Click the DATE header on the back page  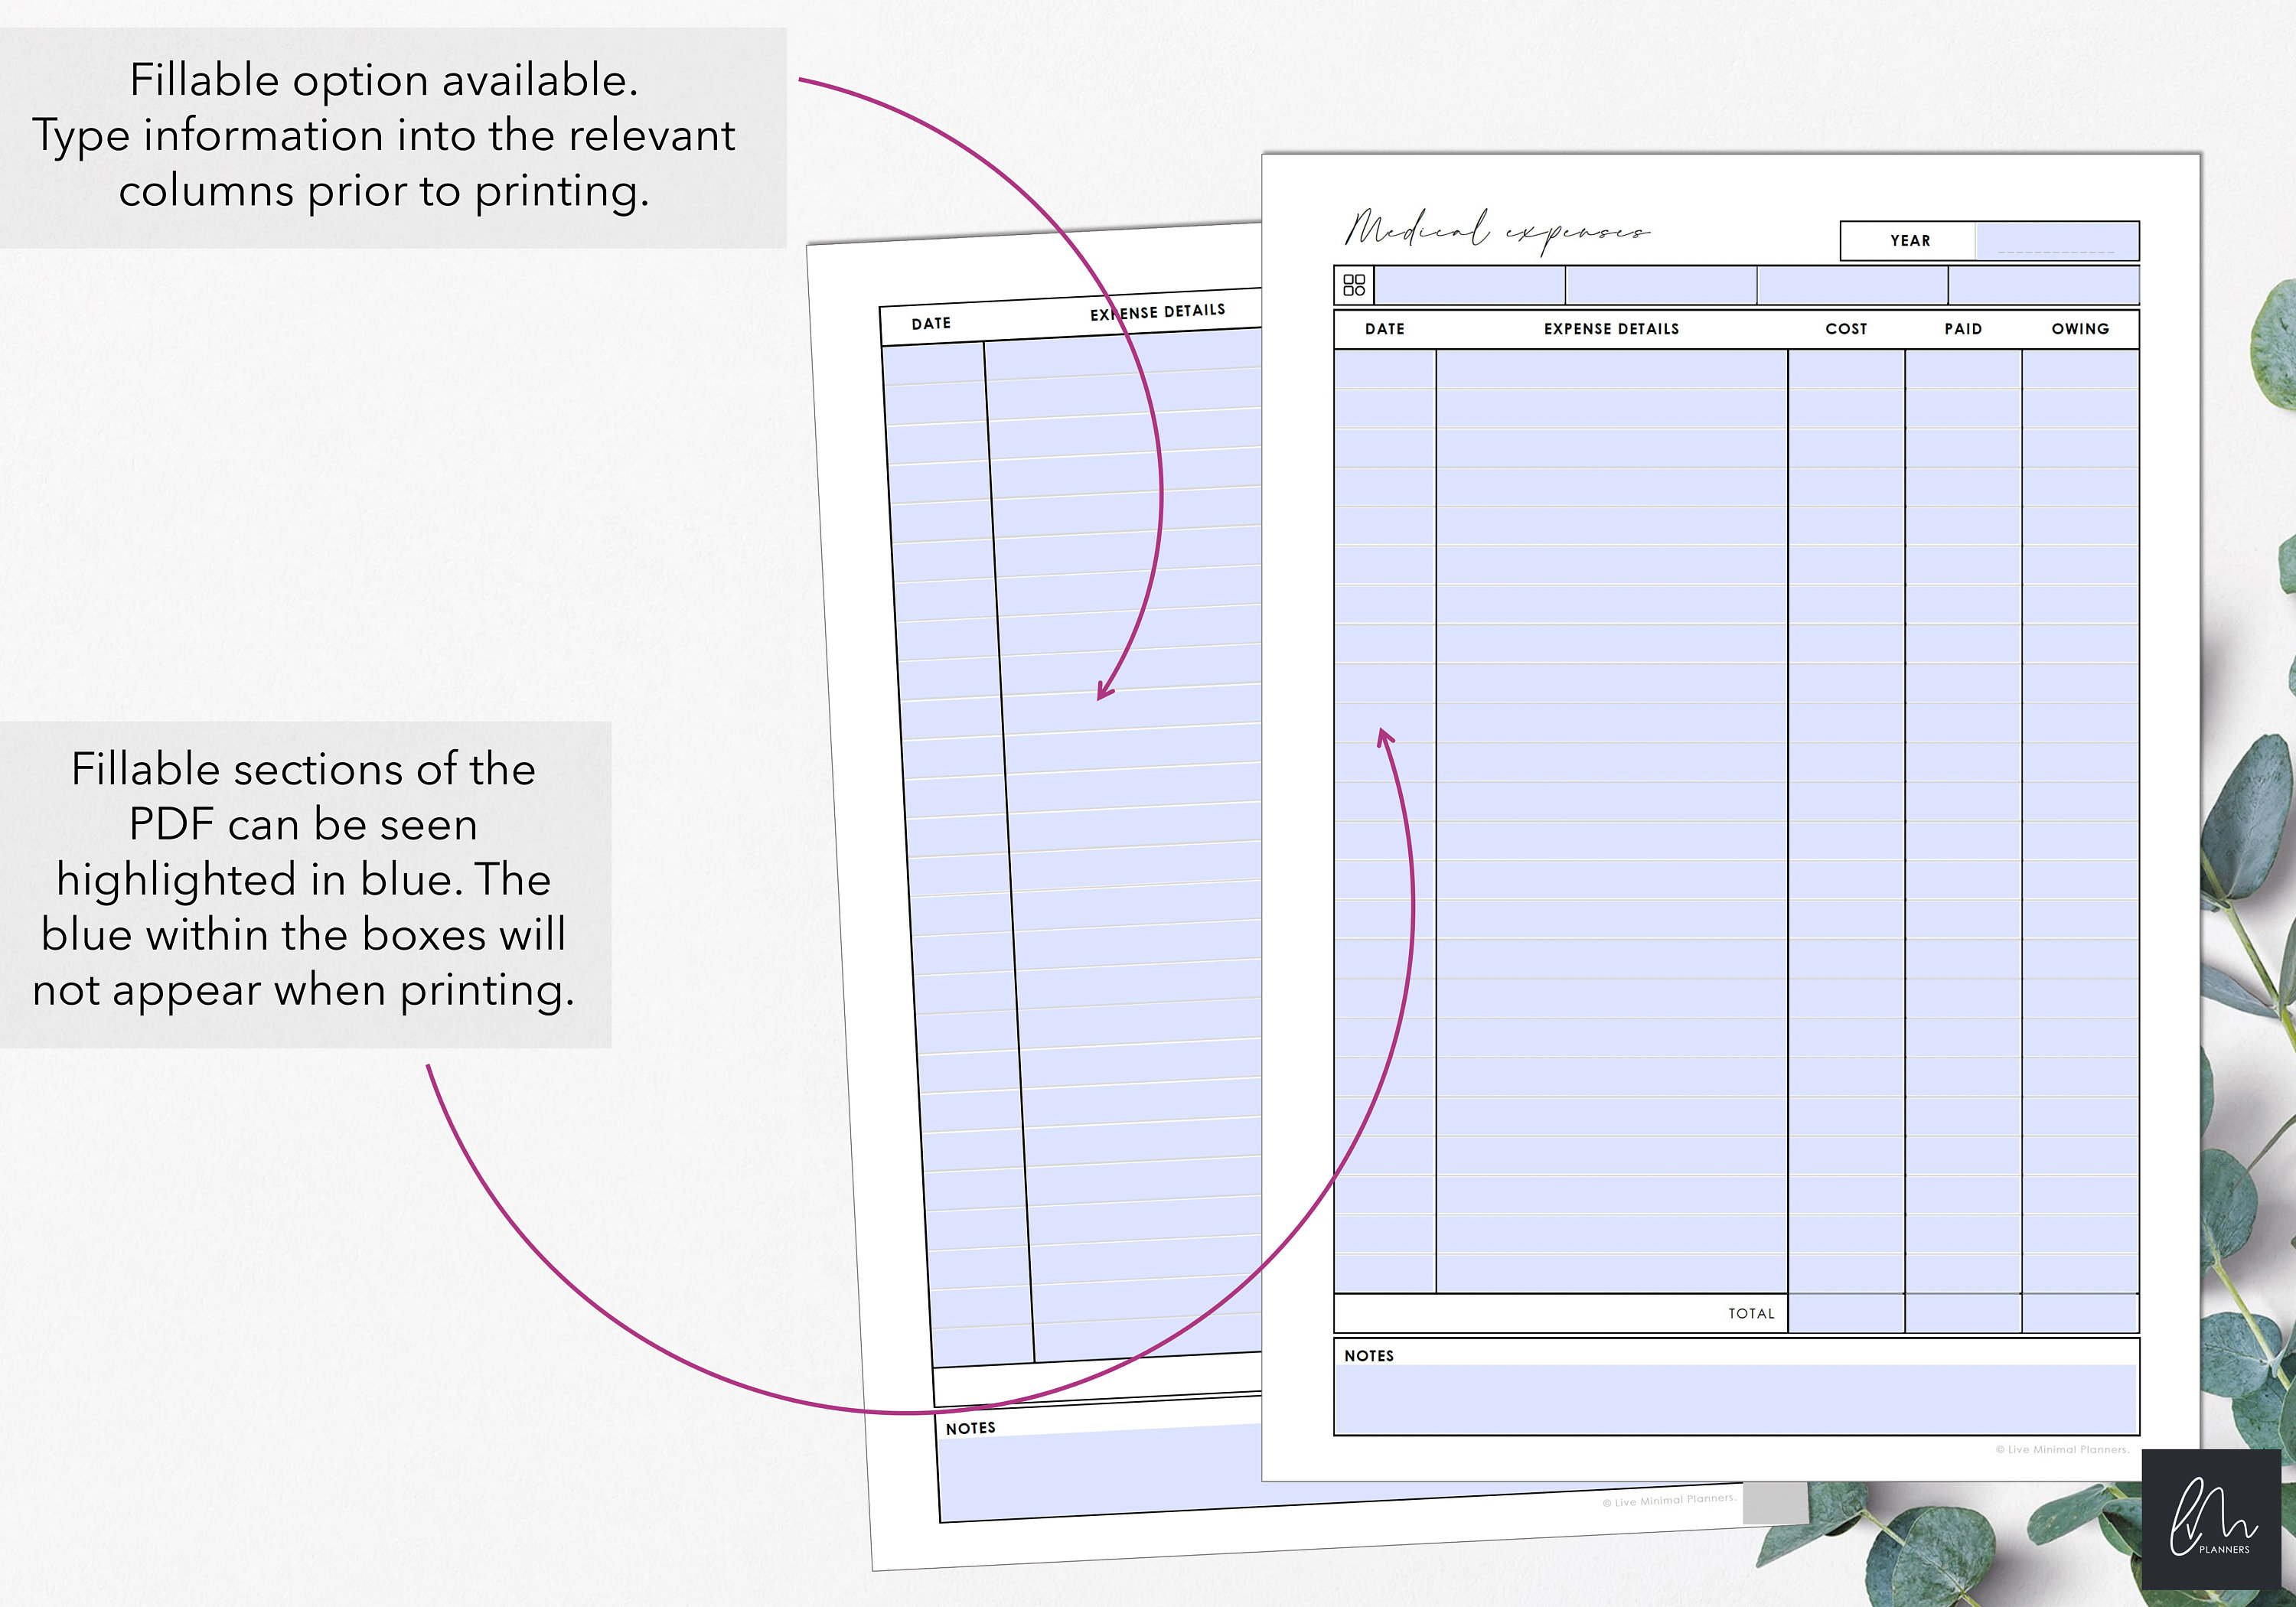[931, 323]
